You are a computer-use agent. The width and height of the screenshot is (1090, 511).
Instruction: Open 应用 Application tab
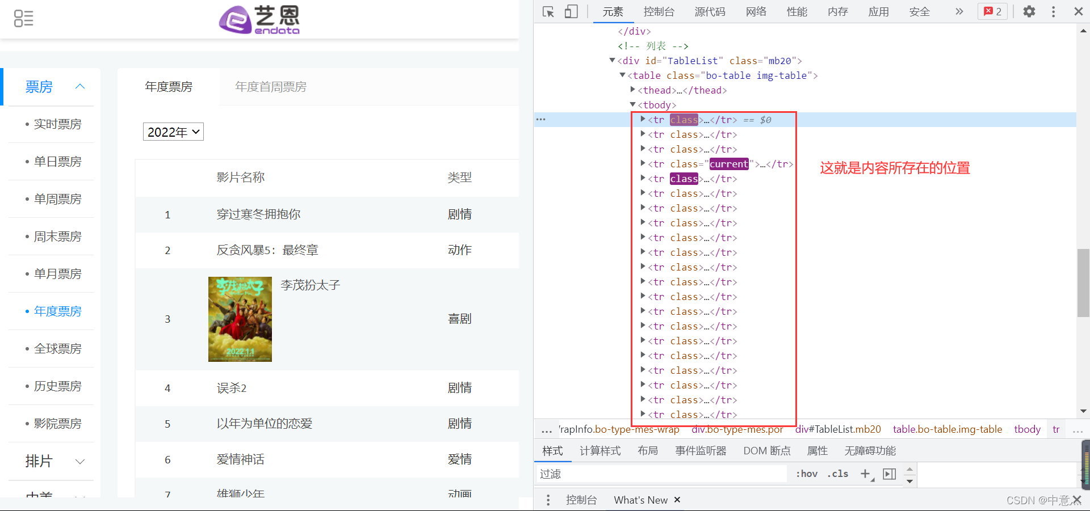[x=879, y=11]
